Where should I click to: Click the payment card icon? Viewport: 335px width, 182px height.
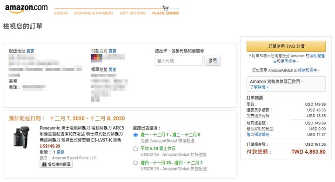pyautogui.click(x=97, y=58)
